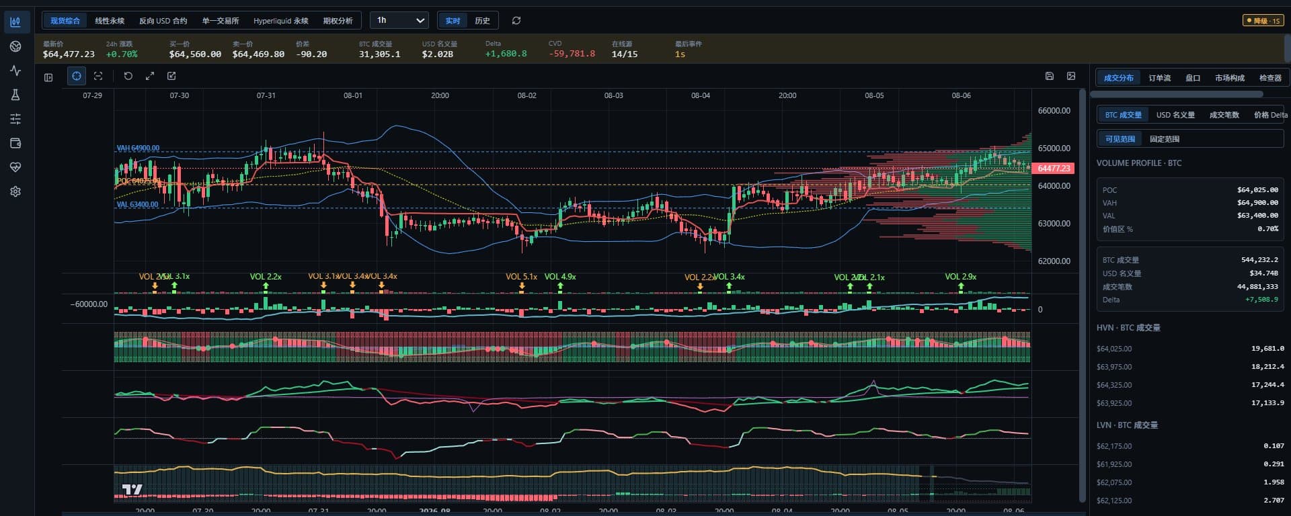1291x516 pixels.
Task: Click the horizontal scrollbar under panel tabs
Action: pos(1177,95)
